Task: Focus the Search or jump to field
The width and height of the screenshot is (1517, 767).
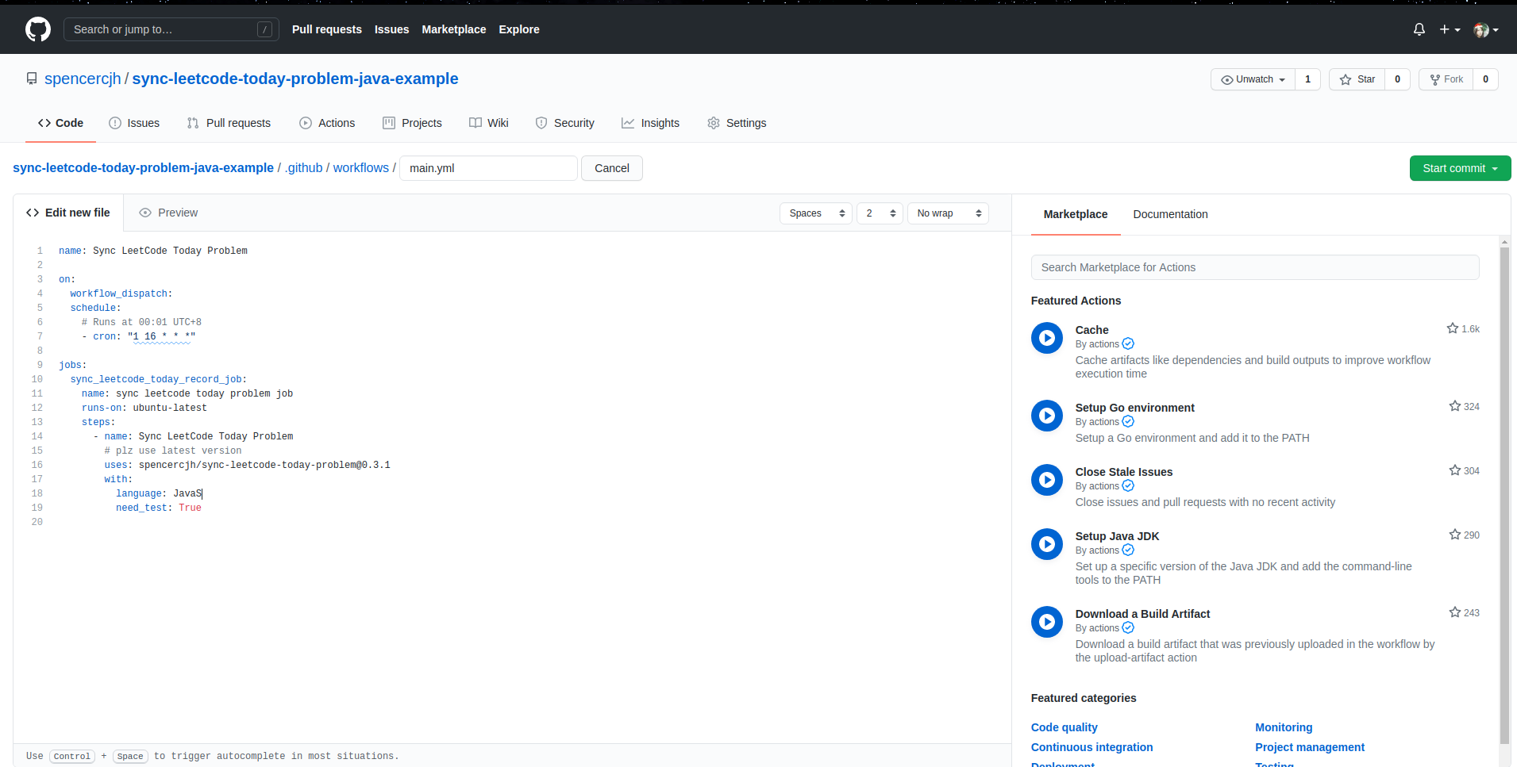Action: (x=171, y=29)
